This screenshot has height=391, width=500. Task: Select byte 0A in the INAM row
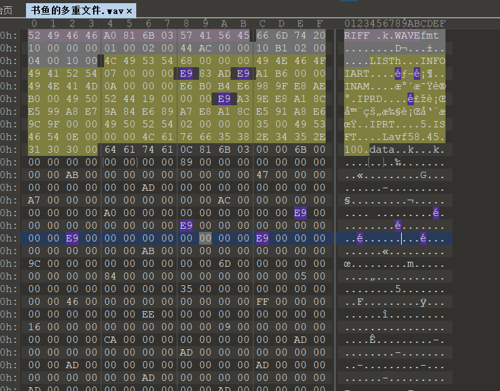[x=110, y=86]
